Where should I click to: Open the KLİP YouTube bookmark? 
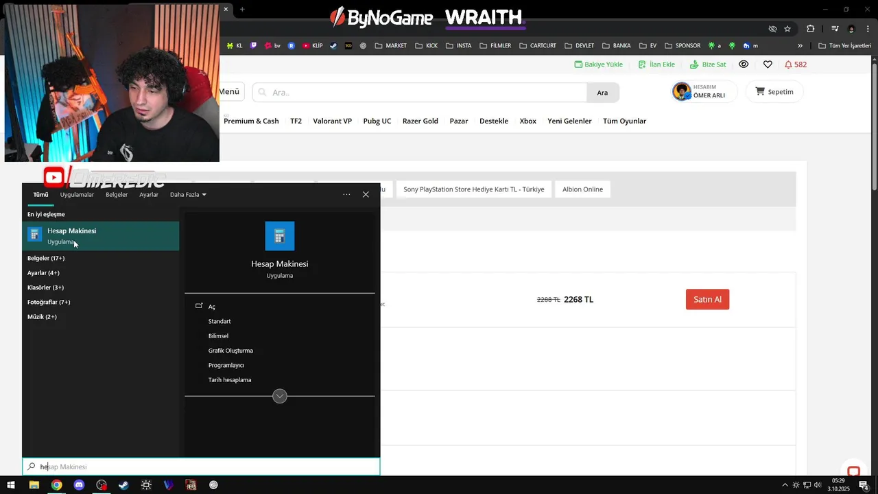pos(312,46)
